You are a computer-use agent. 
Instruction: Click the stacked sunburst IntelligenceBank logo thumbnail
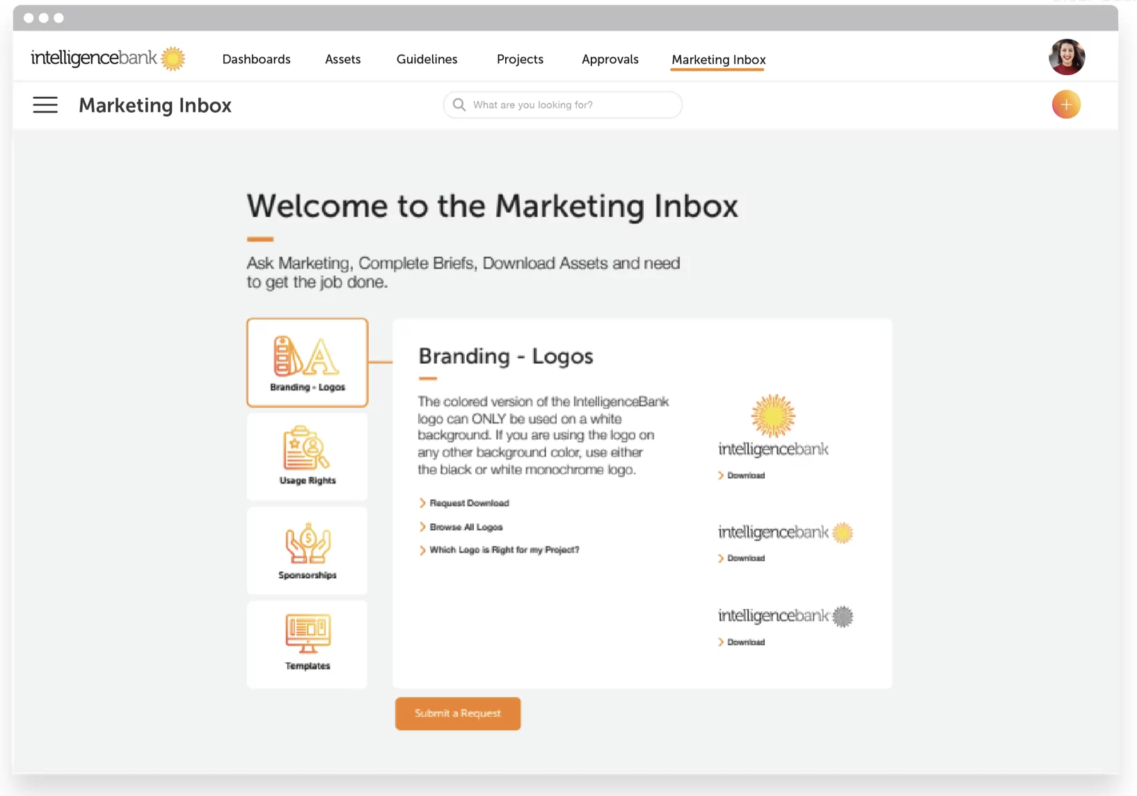[773, 426]
